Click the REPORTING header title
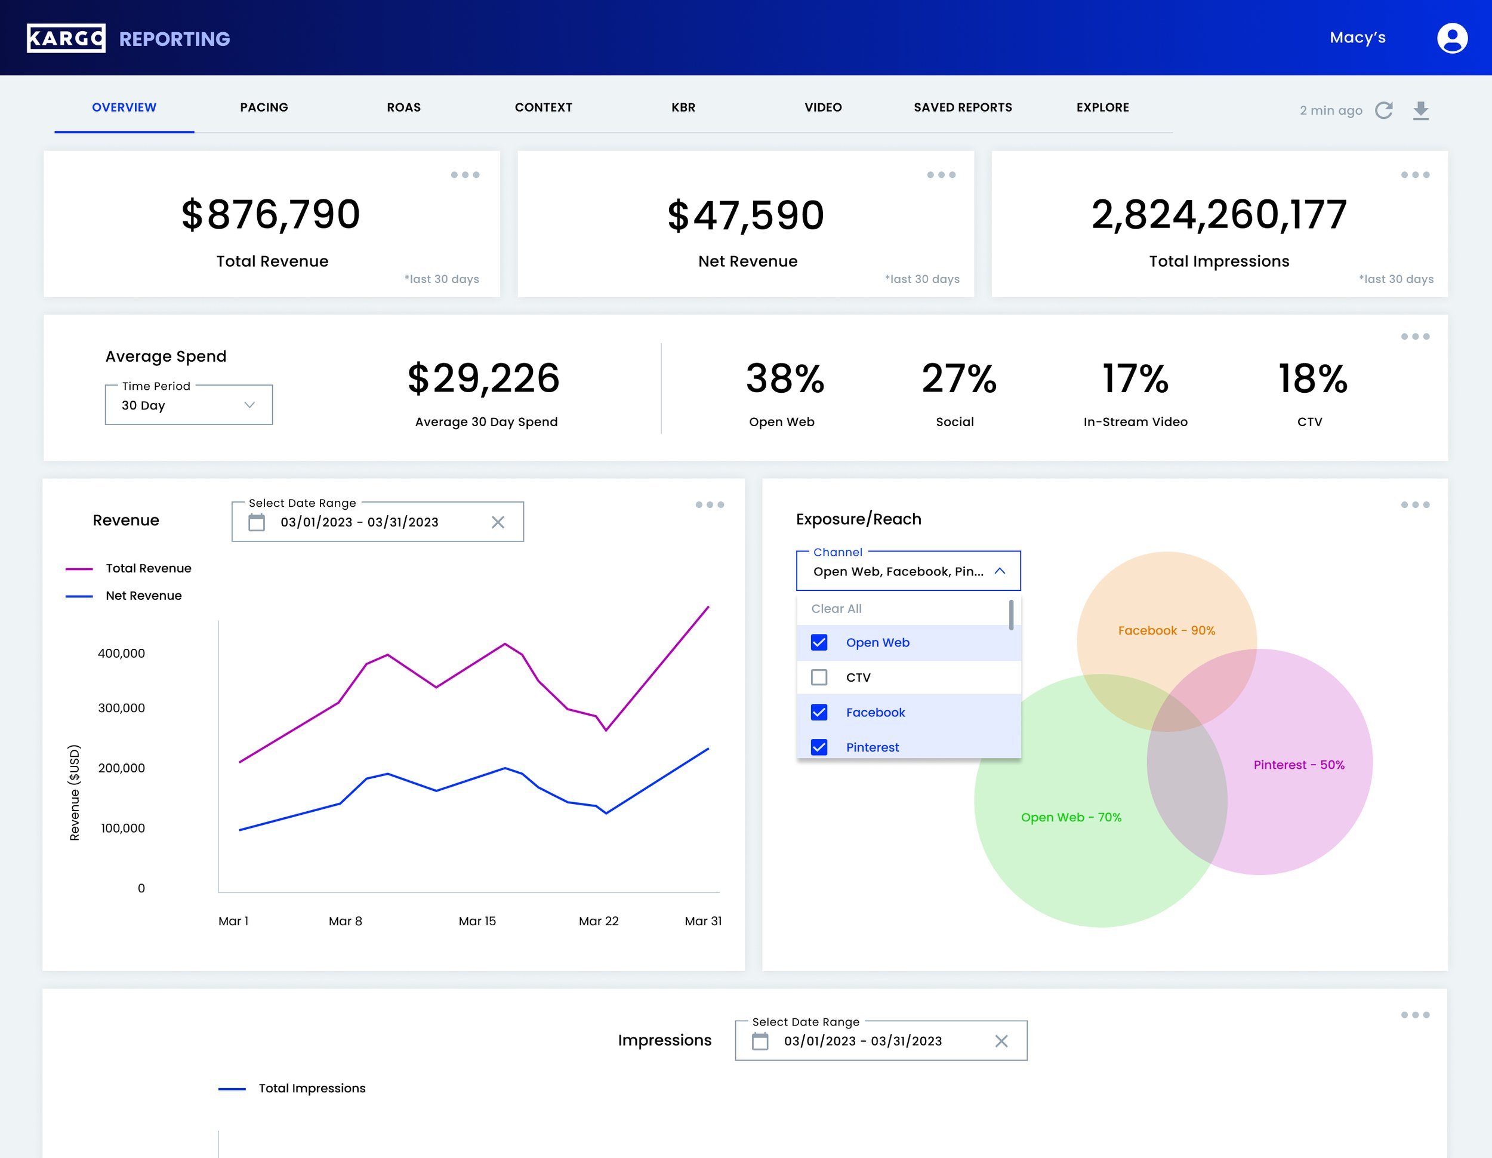 point(175,39)
